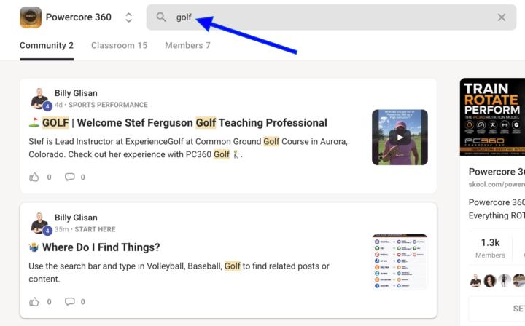Click the Billy Glisan name on the START HERE post

(76, 218)
